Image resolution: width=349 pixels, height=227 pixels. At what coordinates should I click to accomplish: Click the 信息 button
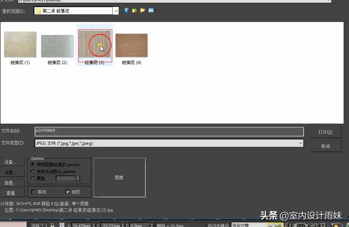[11, 183]
